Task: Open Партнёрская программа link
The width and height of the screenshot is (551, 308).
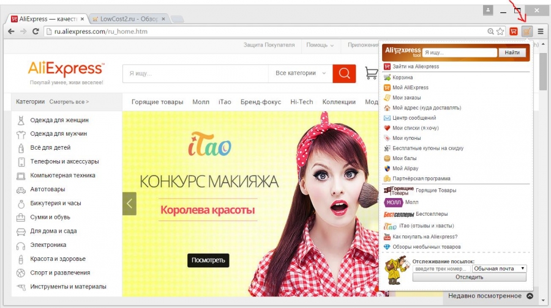Action: pos(421,178)
